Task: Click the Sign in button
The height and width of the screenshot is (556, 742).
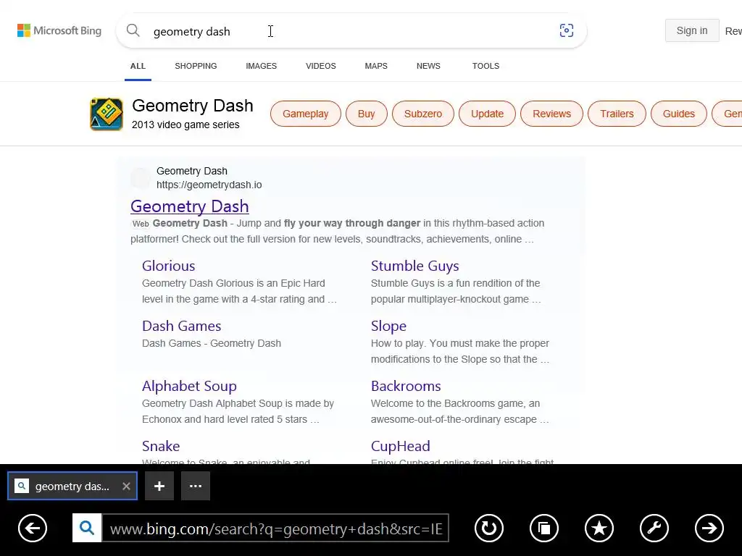Action: coord(692,30)
